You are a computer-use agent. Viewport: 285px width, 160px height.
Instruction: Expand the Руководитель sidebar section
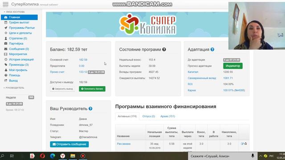pos(14,88)
